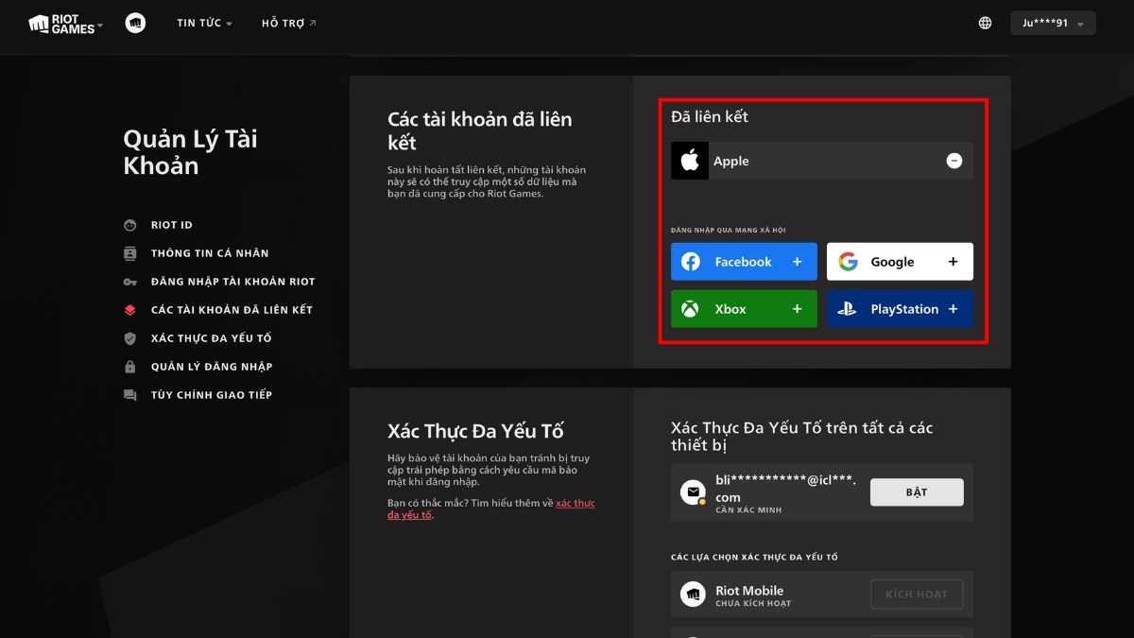Unlink the Apple account with minus icon
The image size is (1134, 638).
pos(954,161)
